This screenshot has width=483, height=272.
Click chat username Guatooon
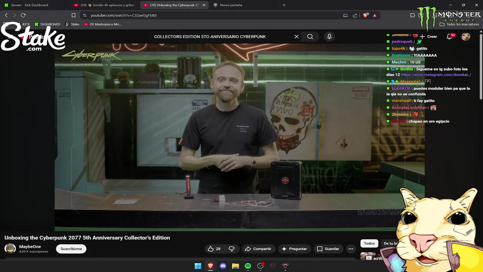(x=401, y=55)
